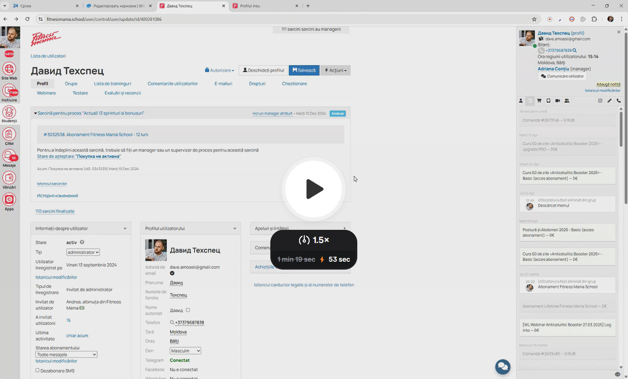
Task: Open the Comentariile utilizatorilor tab
Action: coord(172,84)
